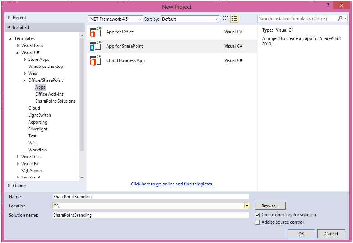Select SharePoint Solutions tree item
This screenshot has height=243, width=353.
pyautogui.click(x=55, y=101)
